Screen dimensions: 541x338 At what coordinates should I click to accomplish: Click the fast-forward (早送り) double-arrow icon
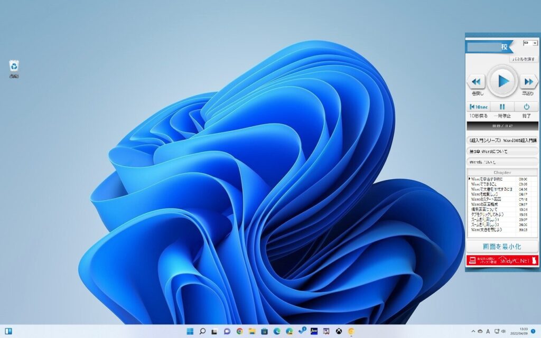coord(528,81)
